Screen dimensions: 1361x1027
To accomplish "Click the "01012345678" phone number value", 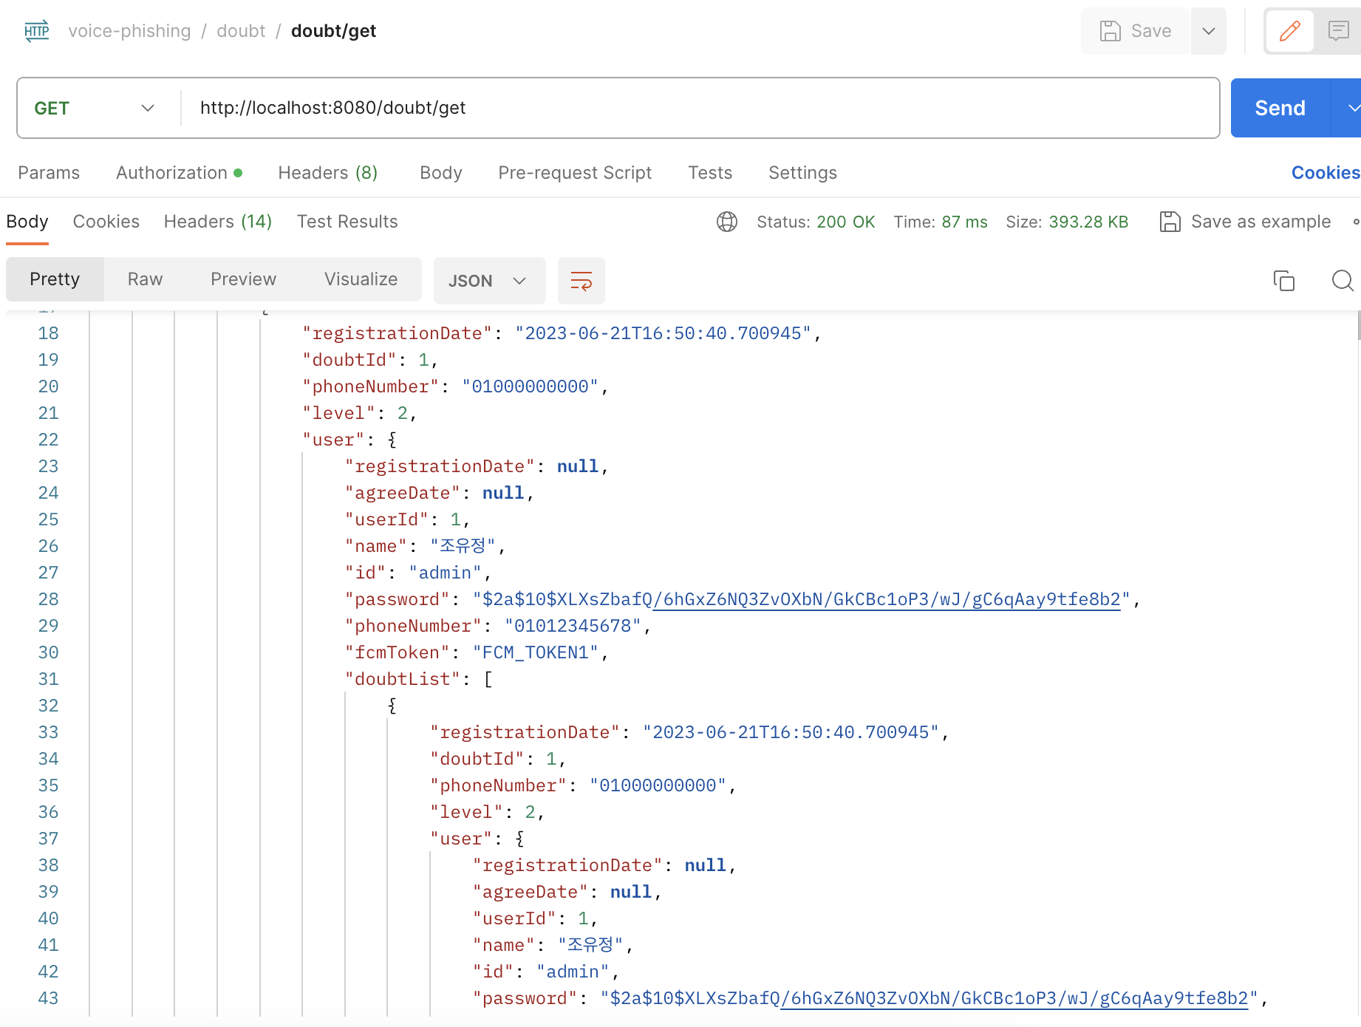I will (x=572, y=626).
